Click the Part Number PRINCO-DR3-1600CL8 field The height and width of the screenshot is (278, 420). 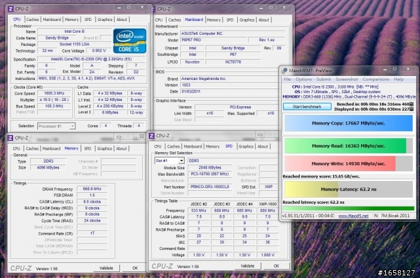(x=210, y=187)
